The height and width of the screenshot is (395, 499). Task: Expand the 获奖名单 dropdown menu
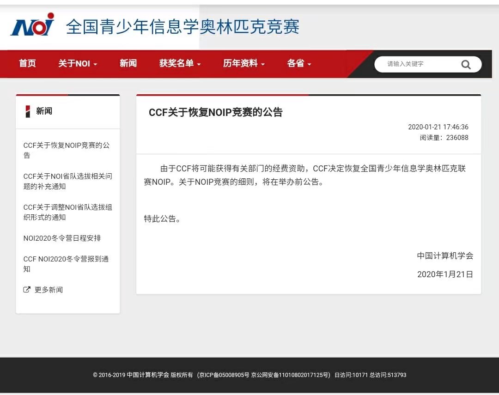[x=180, y=64]
